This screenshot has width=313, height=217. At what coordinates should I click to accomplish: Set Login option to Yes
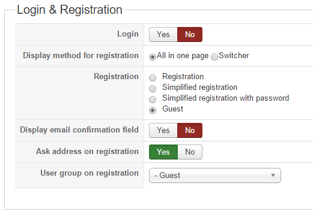coord(163,34)
